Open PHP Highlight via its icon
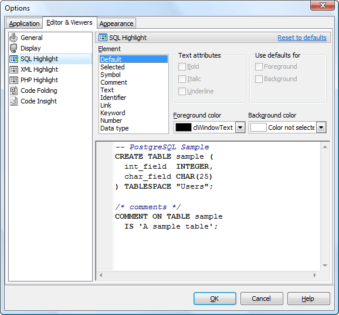 tap(13, 80)
